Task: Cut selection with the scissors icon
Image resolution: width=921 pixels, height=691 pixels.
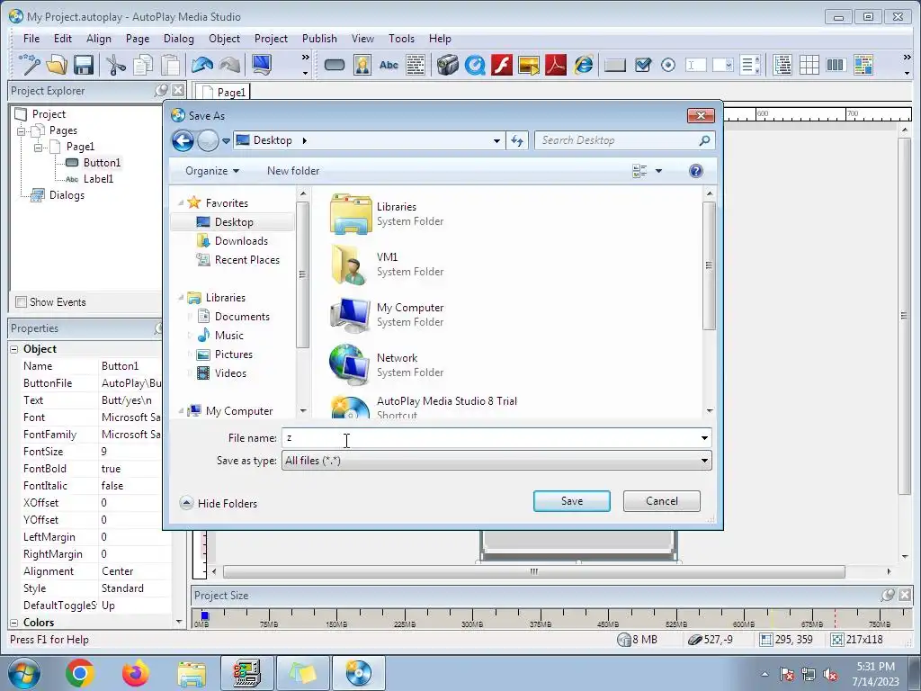Action: [116, 65]
